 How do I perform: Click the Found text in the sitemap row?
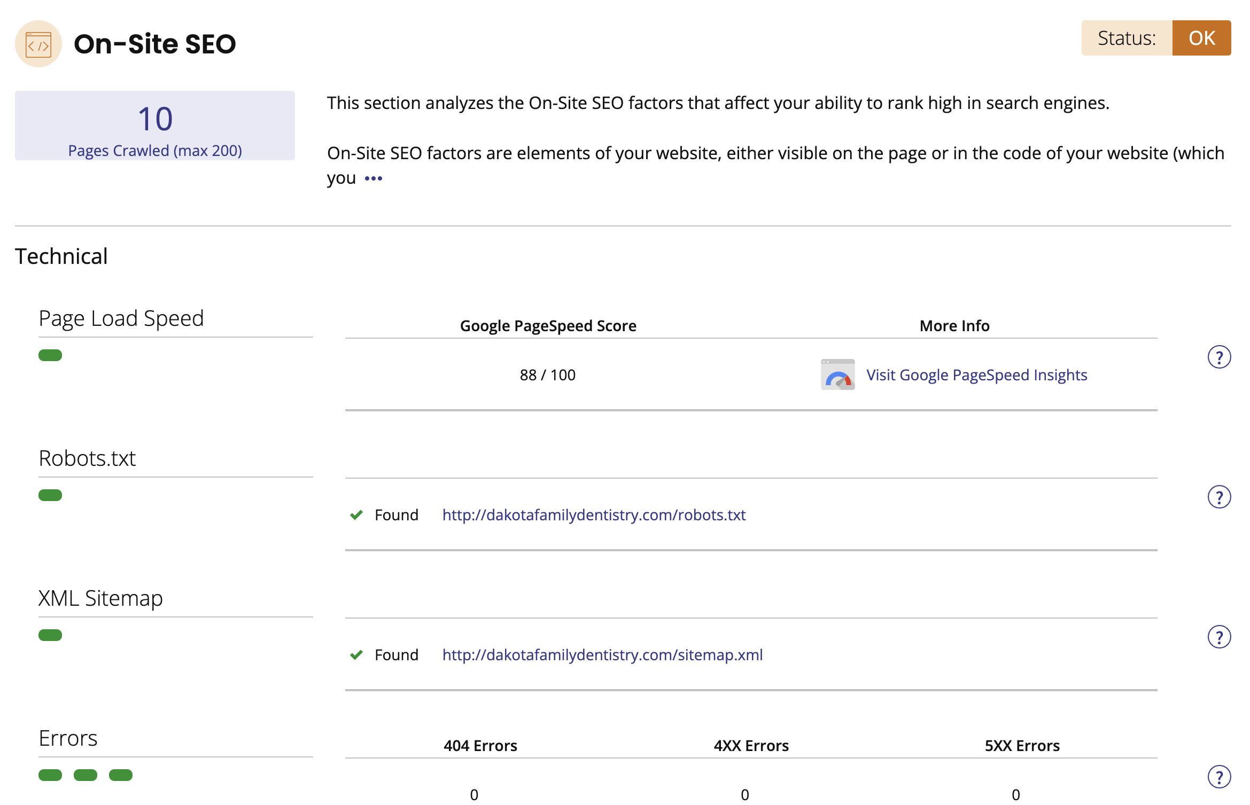point(397,655)
